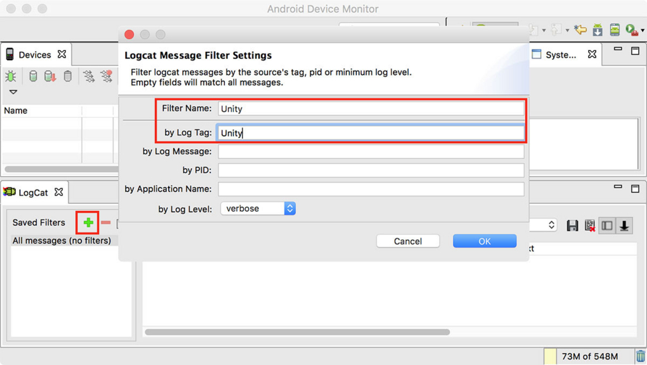Open dropdown arrow beside run tools icon
Screen dimensions: 647x365
(643, 30)
